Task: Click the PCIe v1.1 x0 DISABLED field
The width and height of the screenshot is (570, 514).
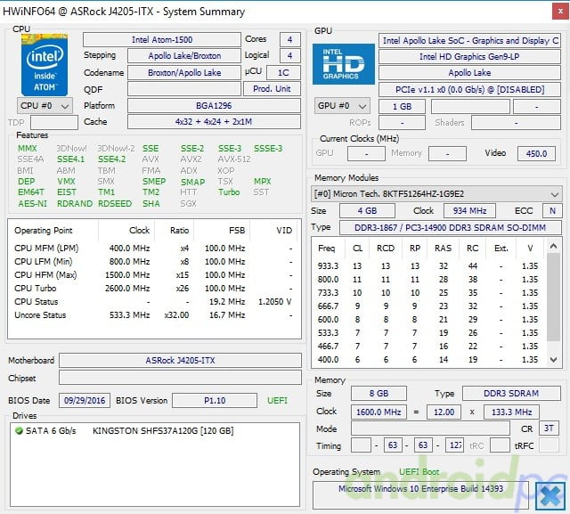Action: coord(469,89)
